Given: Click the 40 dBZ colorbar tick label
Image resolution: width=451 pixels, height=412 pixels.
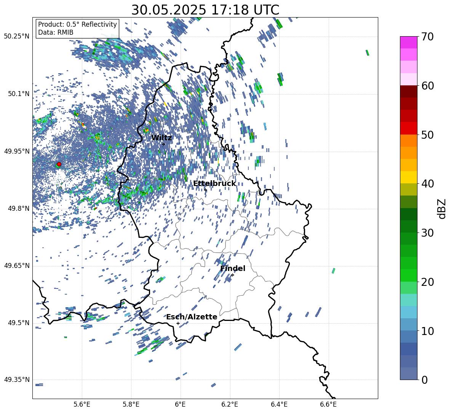Looking at the screenshot, I should [427, 184].
